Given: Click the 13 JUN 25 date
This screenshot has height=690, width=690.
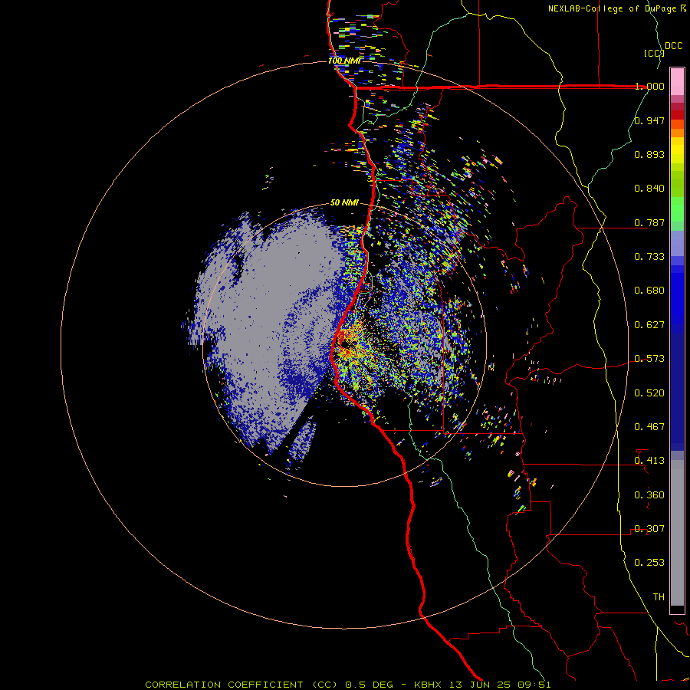Looking at the screenshot, I should tap(480, 685).
